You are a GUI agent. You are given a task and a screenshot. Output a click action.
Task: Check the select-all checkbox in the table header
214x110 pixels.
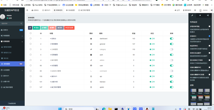click(x=31, y=33)
